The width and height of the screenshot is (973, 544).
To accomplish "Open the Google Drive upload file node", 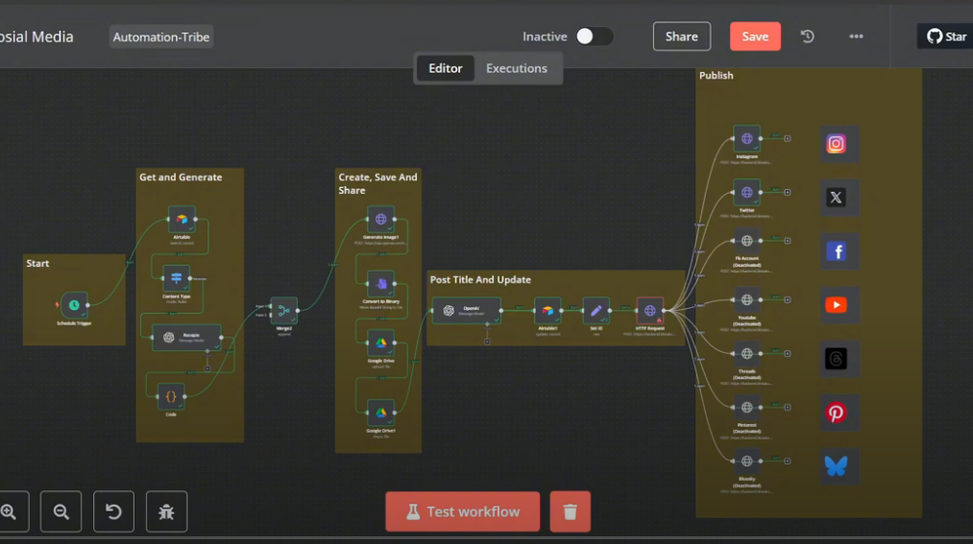I will [x=381, y=343].
